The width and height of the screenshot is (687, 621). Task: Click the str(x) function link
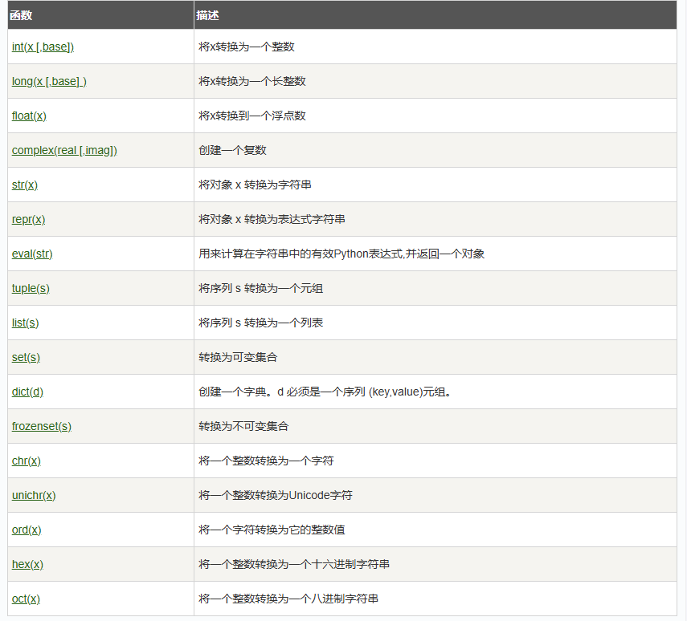tap(25, 185)
